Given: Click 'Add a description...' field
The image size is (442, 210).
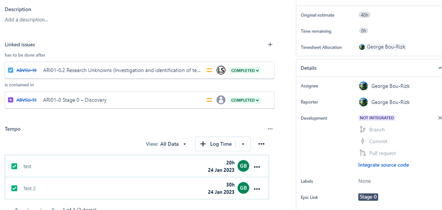Looking at the screenshot, I should tap(27, 19).
